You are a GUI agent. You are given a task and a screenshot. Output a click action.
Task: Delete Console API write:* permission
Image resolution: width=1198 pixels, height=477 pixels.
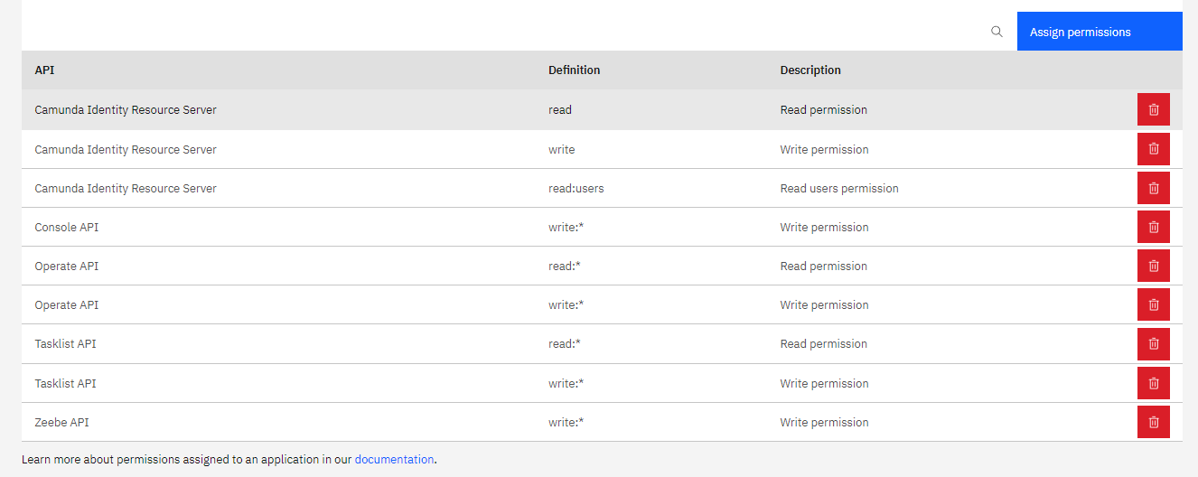pos(1153,227)
